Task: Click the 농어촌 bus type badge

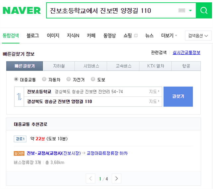Action: tap(19, 154)
